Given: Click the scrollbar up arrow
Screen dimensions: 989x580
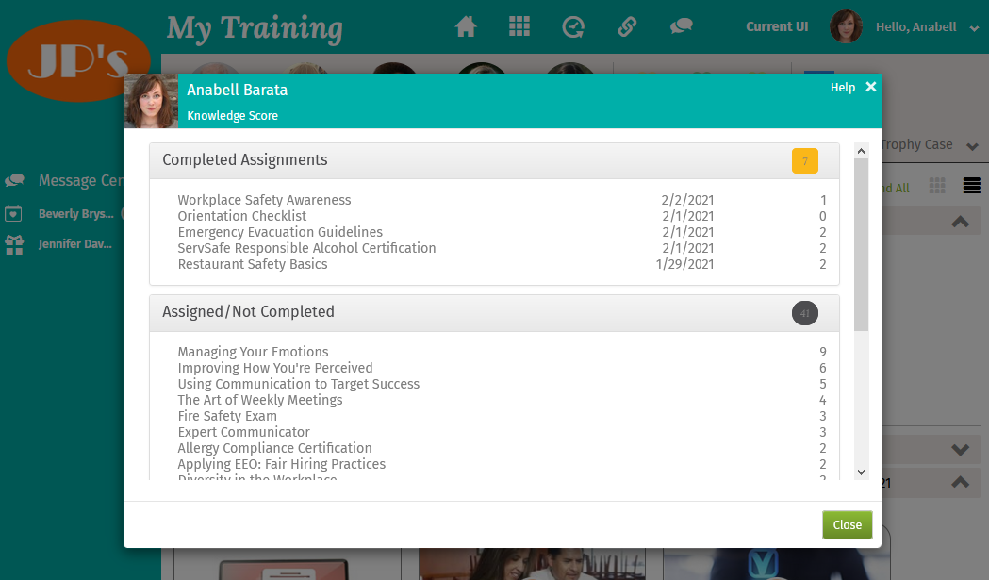Looking at the screenshot, I should pyautogui.click(x=861, y=151).
